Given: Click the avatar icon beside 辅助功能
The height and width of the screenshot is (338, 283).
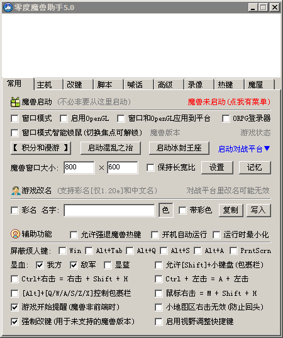Looking at the screenshot, I should (x=15, y=234).
